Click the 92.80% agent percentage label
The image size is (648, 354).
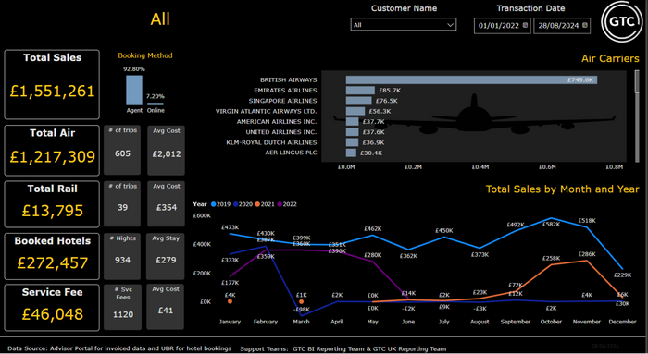pyautogui.click(x=134, y=69)
